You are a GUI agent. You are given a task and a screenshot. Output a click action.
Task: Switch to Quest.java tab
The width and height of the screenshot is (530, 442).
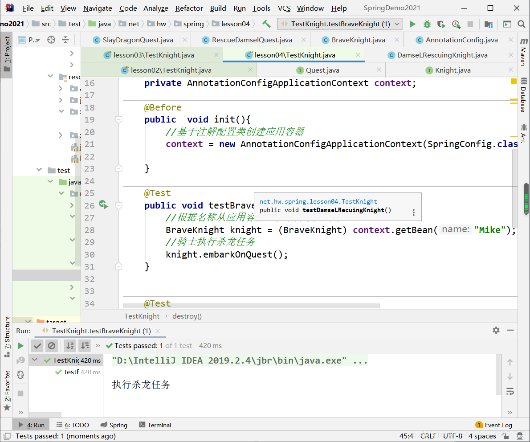point(322,70)
